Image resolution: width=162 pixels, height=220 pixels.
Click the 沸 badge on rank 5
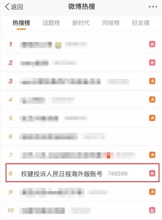[x=152, y=118]
